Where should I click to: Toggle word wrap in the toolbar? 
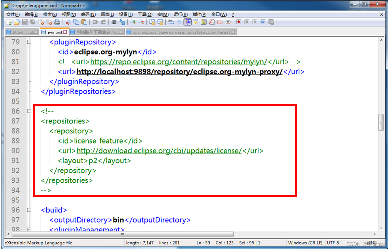coord(171,22)
